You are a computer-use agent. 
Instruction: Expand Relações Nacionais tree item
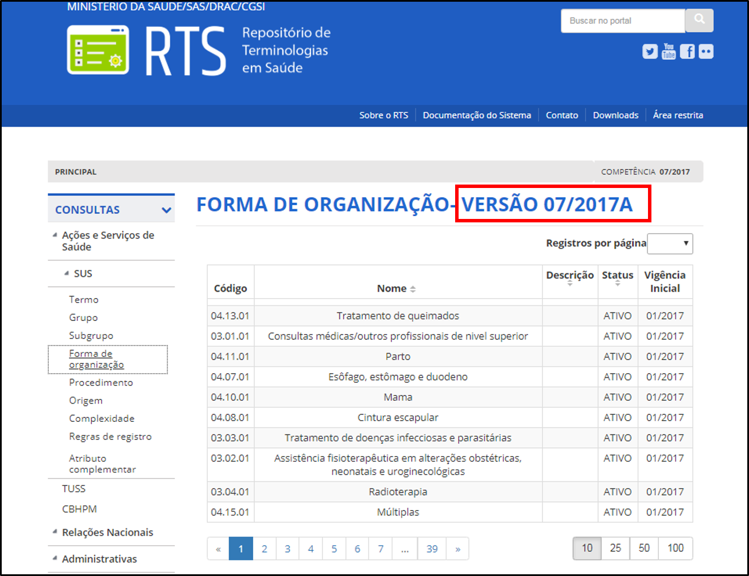[x=55, y=532]
